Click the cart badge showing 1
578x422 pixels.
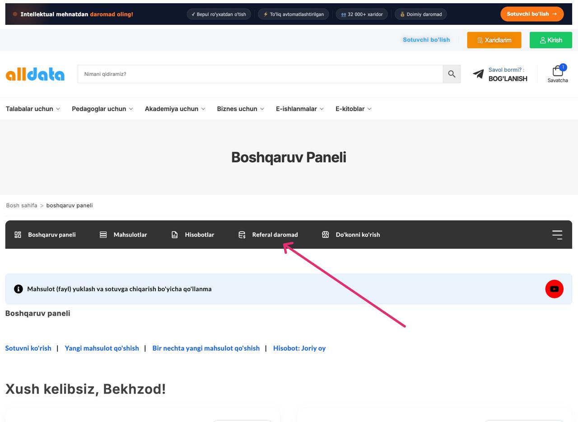[563, 67]
